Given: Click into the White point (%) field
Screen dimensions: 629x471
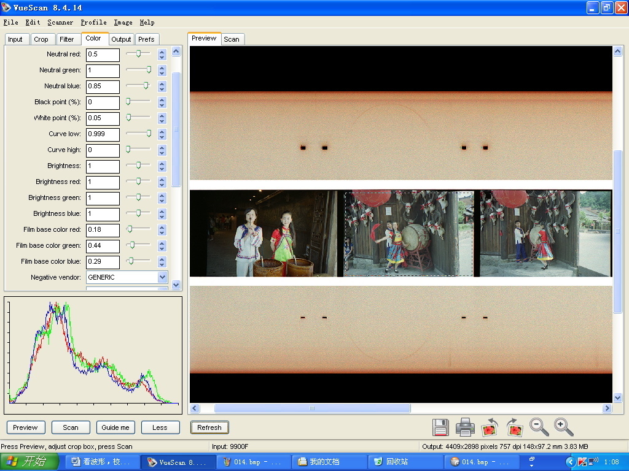Looking at the screenshot, I should [x=103, y=118].
